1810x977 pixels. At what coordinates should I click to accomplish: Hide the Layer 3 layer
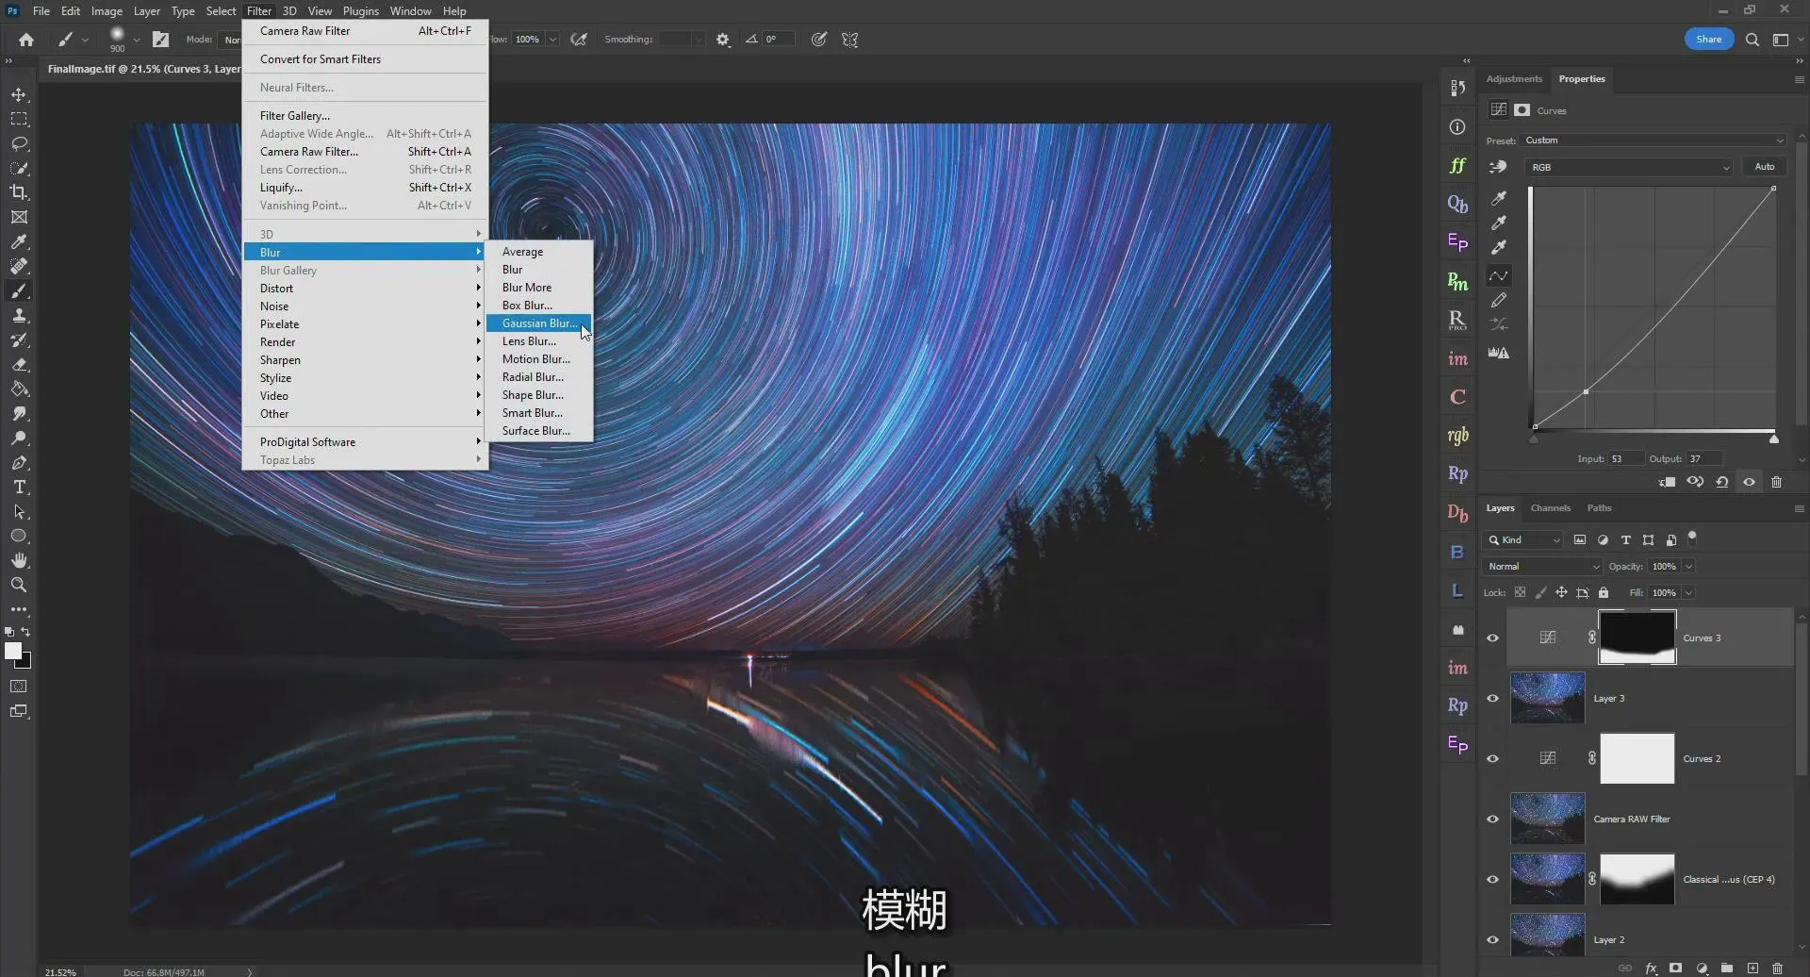click(1492, 699)
